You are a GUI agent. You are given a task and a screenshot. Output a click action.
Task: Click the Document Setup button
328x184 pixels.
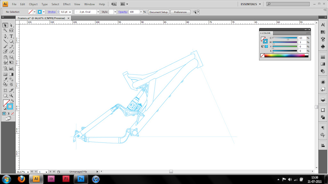[159, 12]
